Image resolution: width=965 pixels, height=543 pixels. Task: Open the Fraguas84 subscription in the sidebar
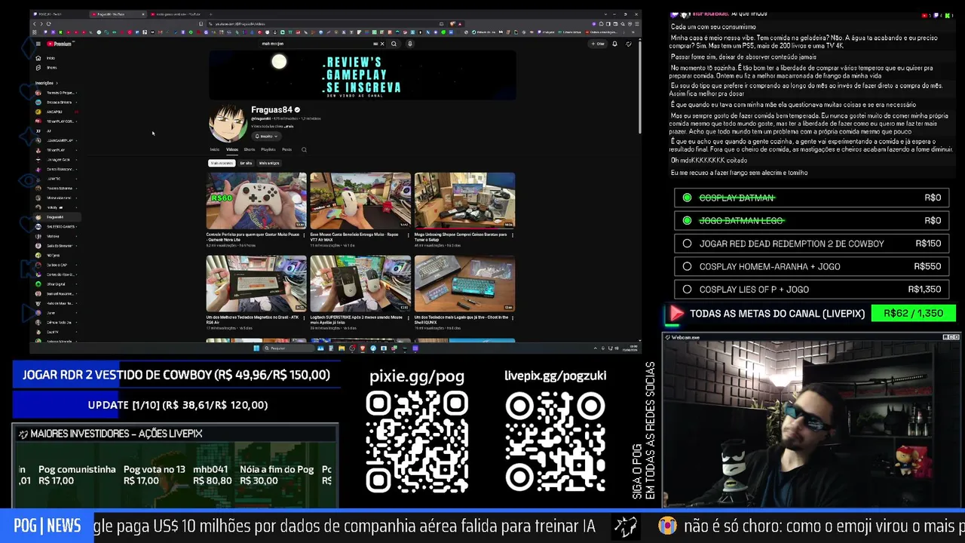[x=57, y=217]
